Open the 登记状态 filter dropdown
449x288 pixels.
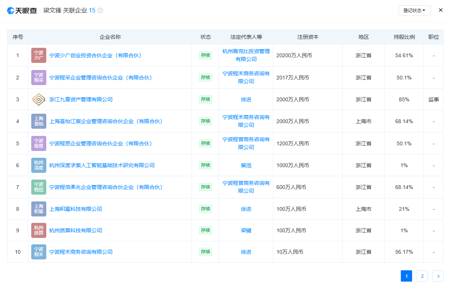[414, 11]
